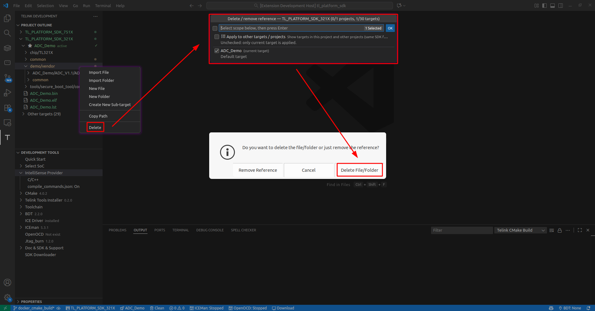Toggle output scroll lock icon
This screenshot has width=595, height=311.
[560, 230]
